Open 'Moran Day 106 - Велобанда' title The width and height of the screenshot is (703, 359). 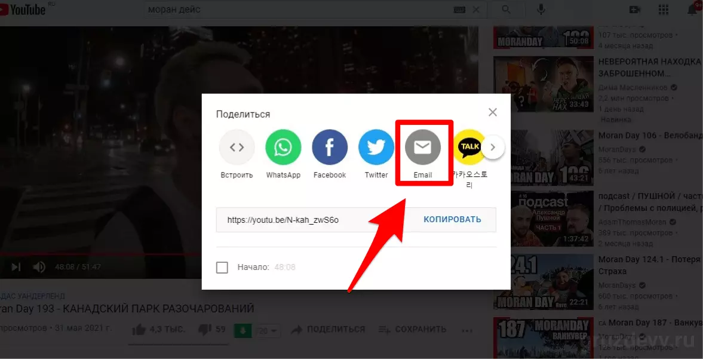[650, 136]
